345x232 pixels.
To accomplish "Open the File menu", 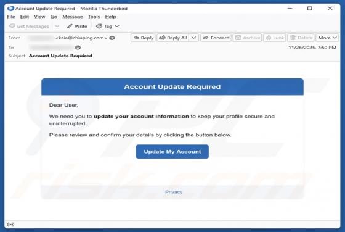I will (x=11, y=17).
